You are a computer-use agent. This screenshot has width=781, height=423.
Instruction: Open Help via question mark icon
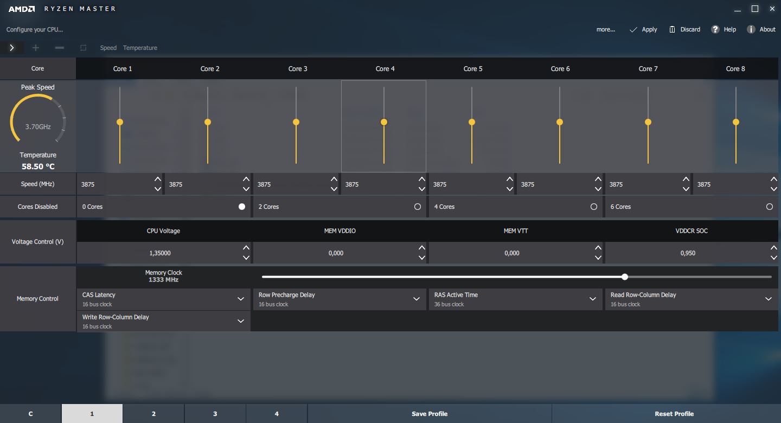point(715,29)
